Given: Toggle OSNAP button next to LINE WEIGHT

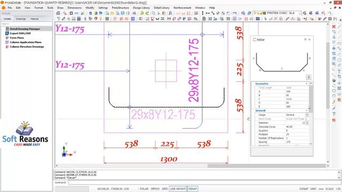Looking at the screenshot, I should tap(192, 189).
